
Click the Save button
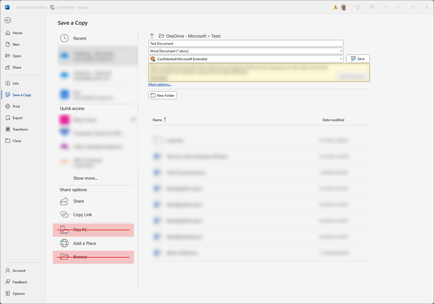click(358, 58)
